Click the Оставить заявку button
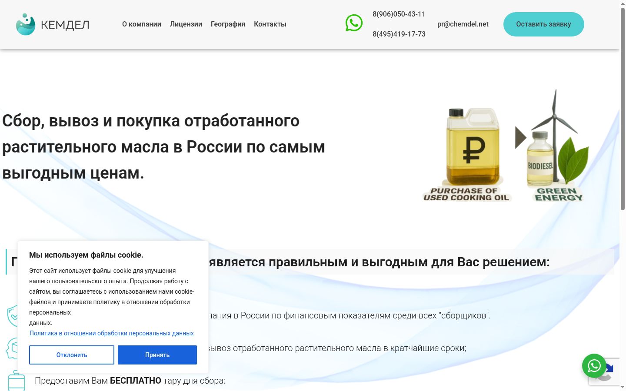The width and height of the screenshot is (626, 391). pyautogui.click(x=544, y=24)
